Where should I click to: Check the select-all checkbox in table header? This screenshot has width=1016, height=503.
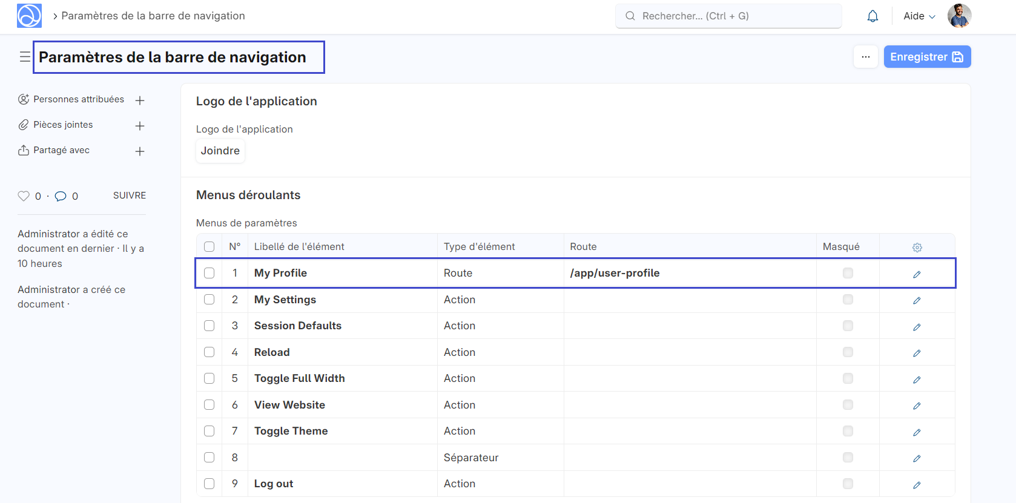209,247
